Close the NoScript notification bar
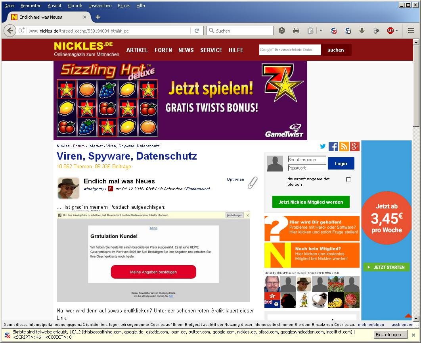The height and width of the screenshot is (343, 421). tap(413, 335)
